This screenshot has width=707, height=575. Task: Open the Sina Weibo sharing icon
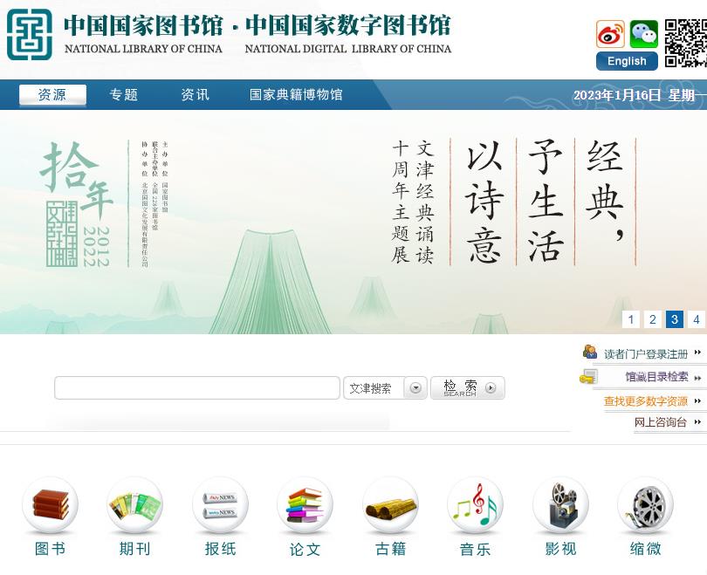click(x=610, y=35)
